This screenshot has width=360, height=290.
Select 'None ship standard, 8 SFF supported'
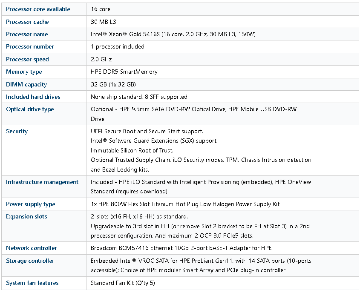pos(139,97)
